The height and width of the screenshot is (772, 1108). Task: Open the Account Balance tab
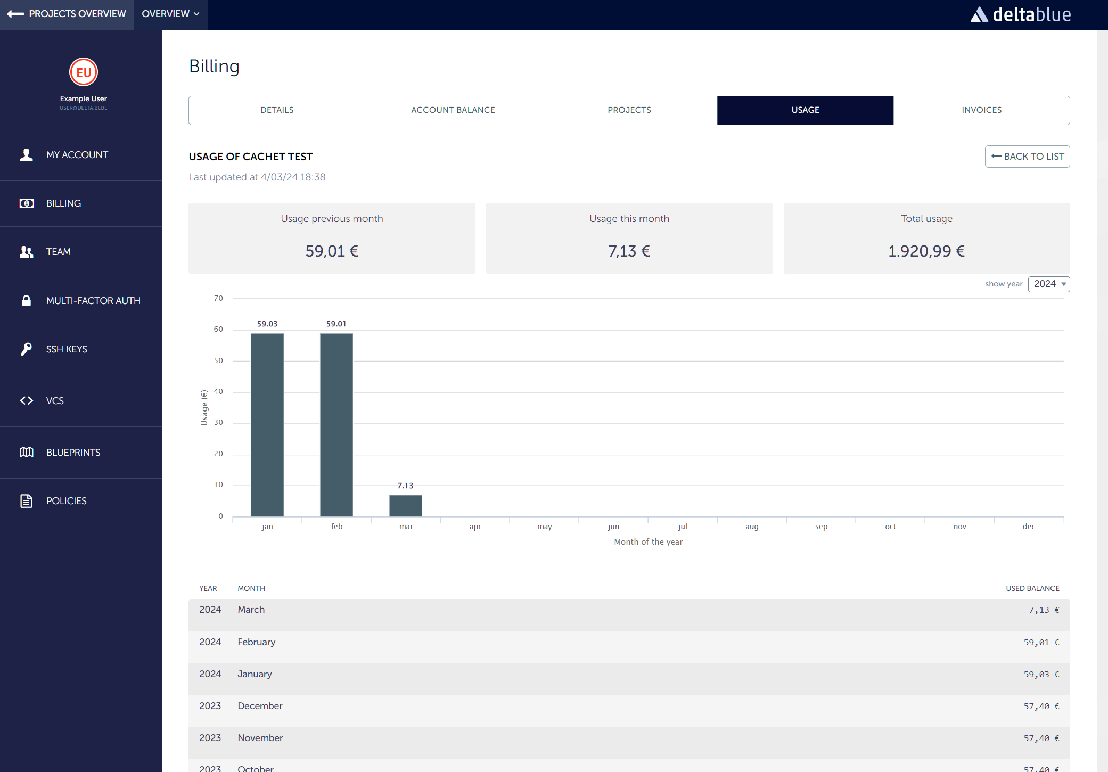(453, 110)
